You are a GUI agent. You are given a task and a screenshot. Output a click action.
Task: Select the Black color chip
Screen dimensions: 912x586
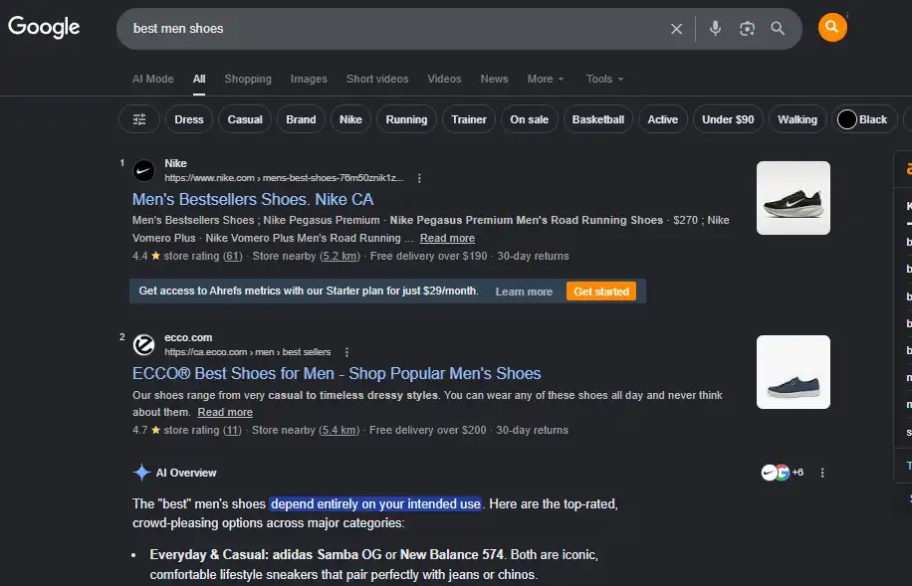pos(864,119)
